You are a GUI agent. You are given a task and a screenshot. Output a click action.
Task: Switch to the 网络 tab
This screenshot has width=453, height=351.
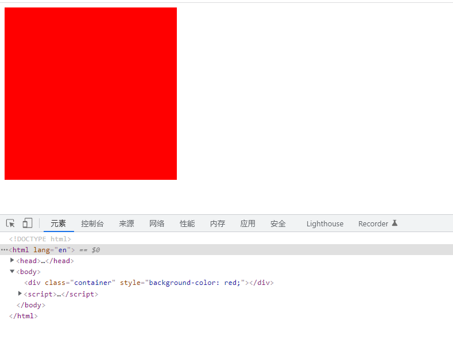point(157,223)
